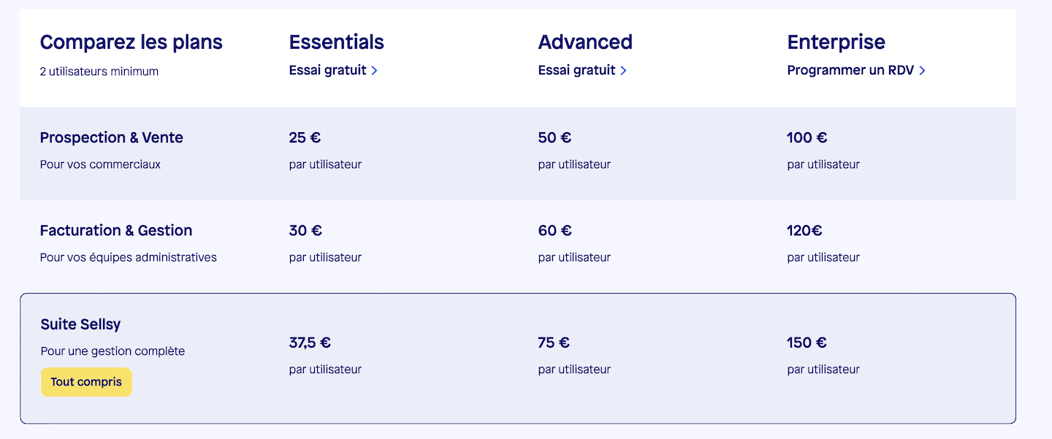
Task: Click the arrow next to Programmer un RDV
Action: (x=922, y=71)
